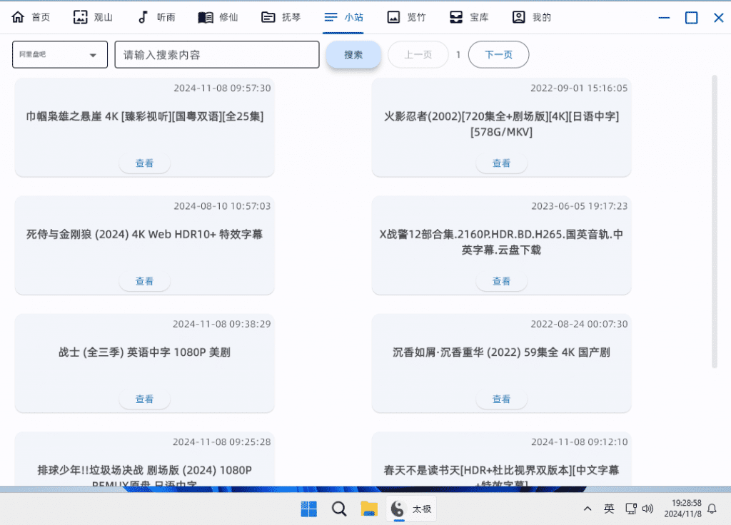Click title 战士 (全三季) 英语中字
This screenshot has height=525, width=731.
(x=144, y=352)
